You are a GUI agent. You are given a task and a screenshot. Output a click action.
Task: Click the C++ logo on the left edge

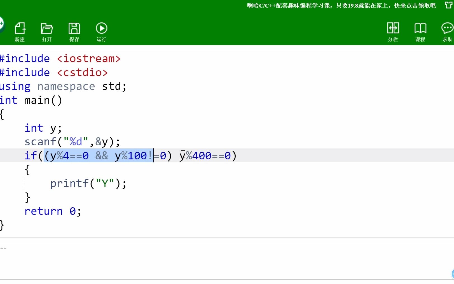1,24
